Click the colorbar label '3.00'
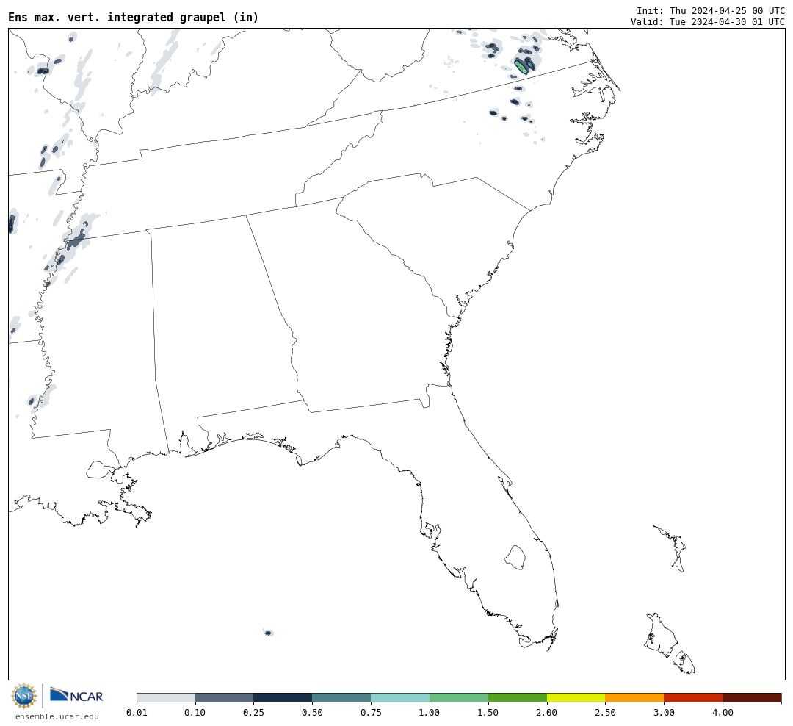 (664, 713)
